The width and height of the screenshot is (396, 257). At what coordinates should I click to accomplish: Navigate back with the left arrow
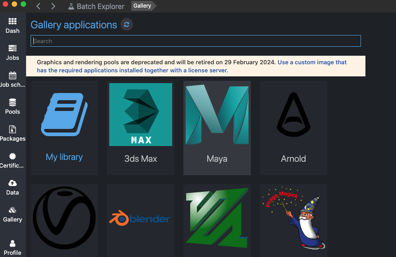pyautogui.click(x=38, y=6)
